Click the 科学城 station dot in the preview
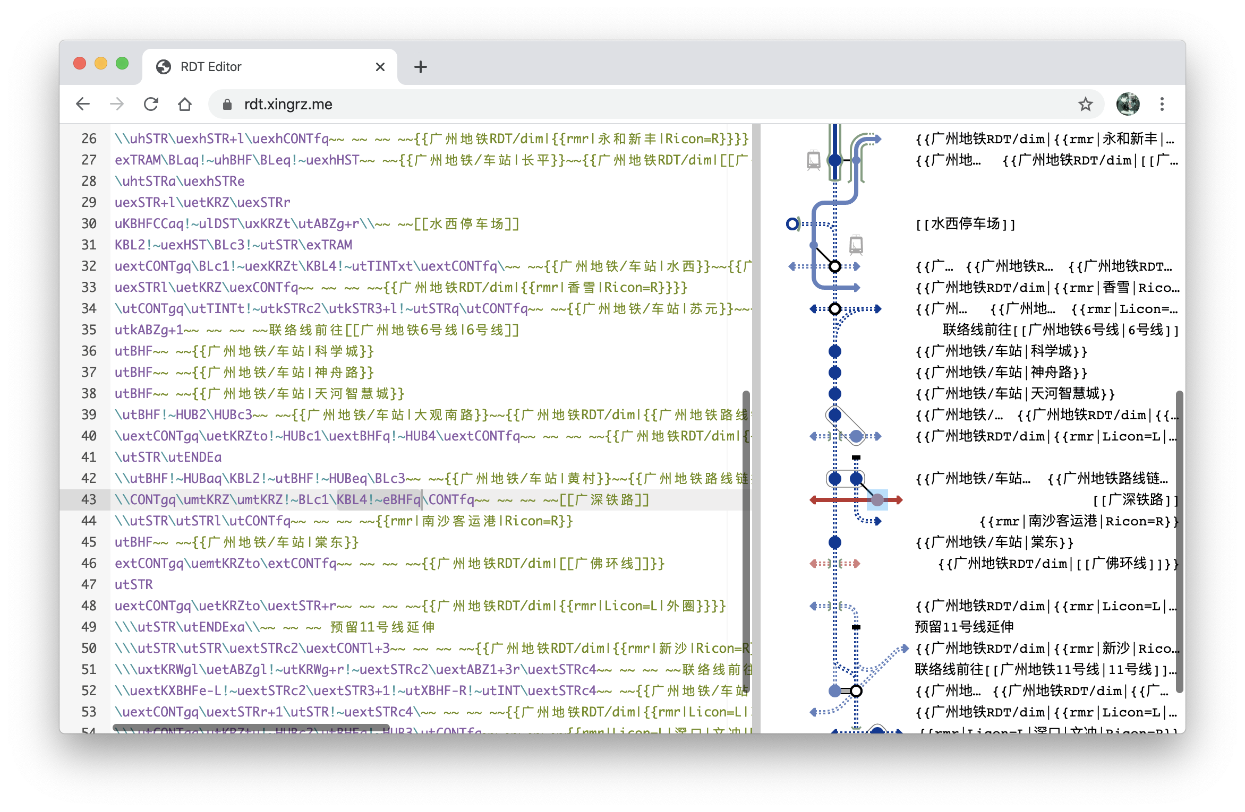 (834, 351)
